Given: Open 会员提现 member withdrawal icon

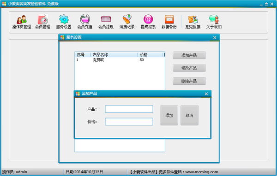Looking at the screenshot, I should coord(106,22).
